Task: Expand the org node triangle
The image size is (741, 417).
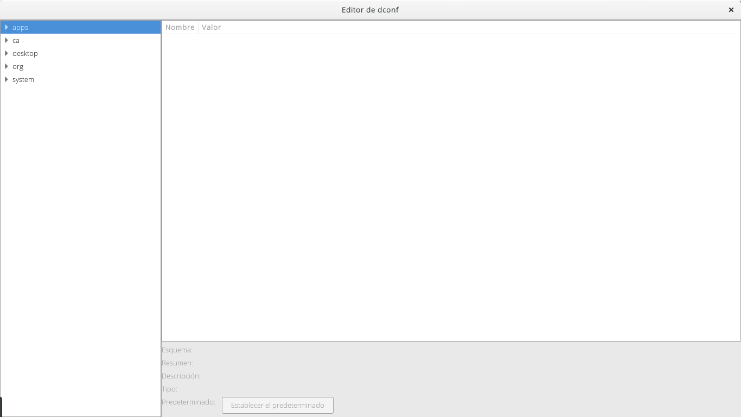Action: pos(6,66)
